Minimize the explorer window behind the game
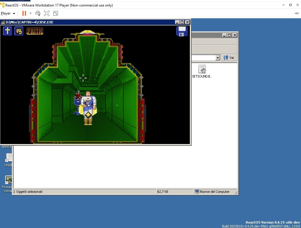The height and width of the screenshot is (228, 301). [x=224, y=35]
